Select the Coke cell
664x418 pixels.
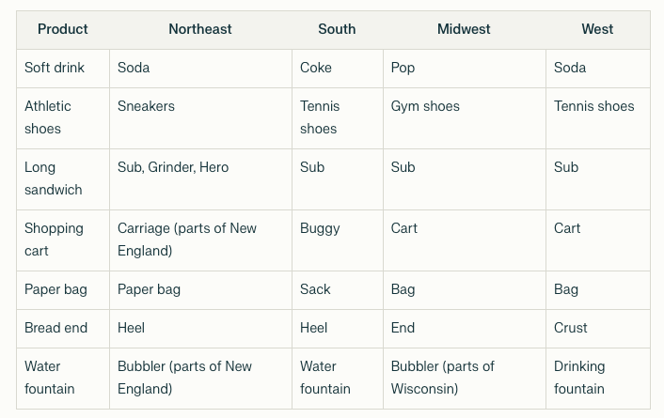pyautogui.click(x=316, y=68)
